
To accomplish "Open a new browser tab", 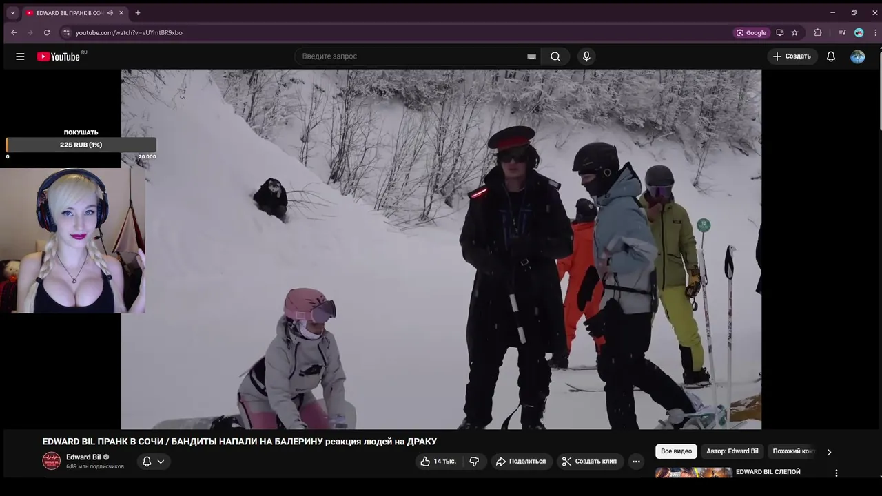I will tap(138, 13).
